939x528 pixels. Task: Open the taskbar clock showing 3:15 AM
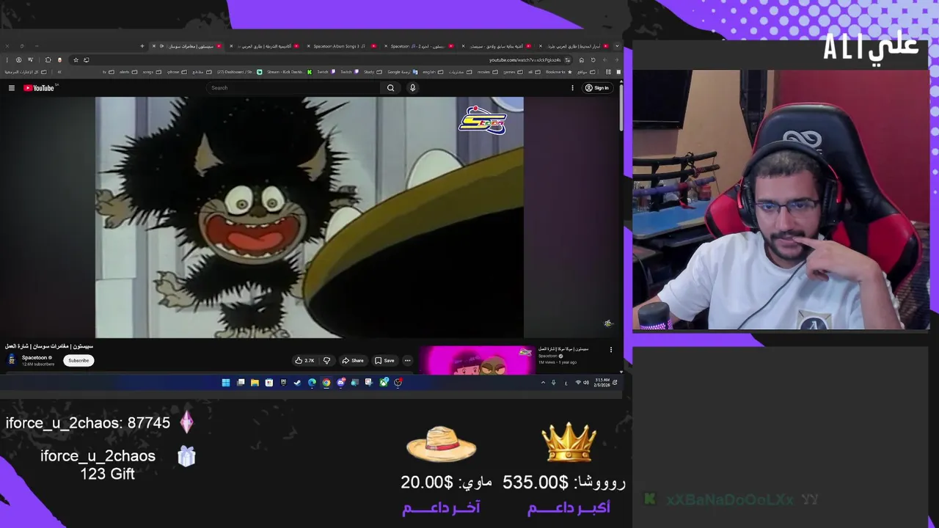point(602,382)
